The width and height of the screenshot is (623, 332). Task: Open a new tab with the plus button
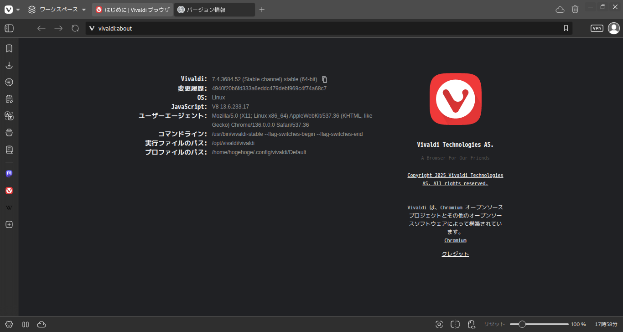click(262, 10)
